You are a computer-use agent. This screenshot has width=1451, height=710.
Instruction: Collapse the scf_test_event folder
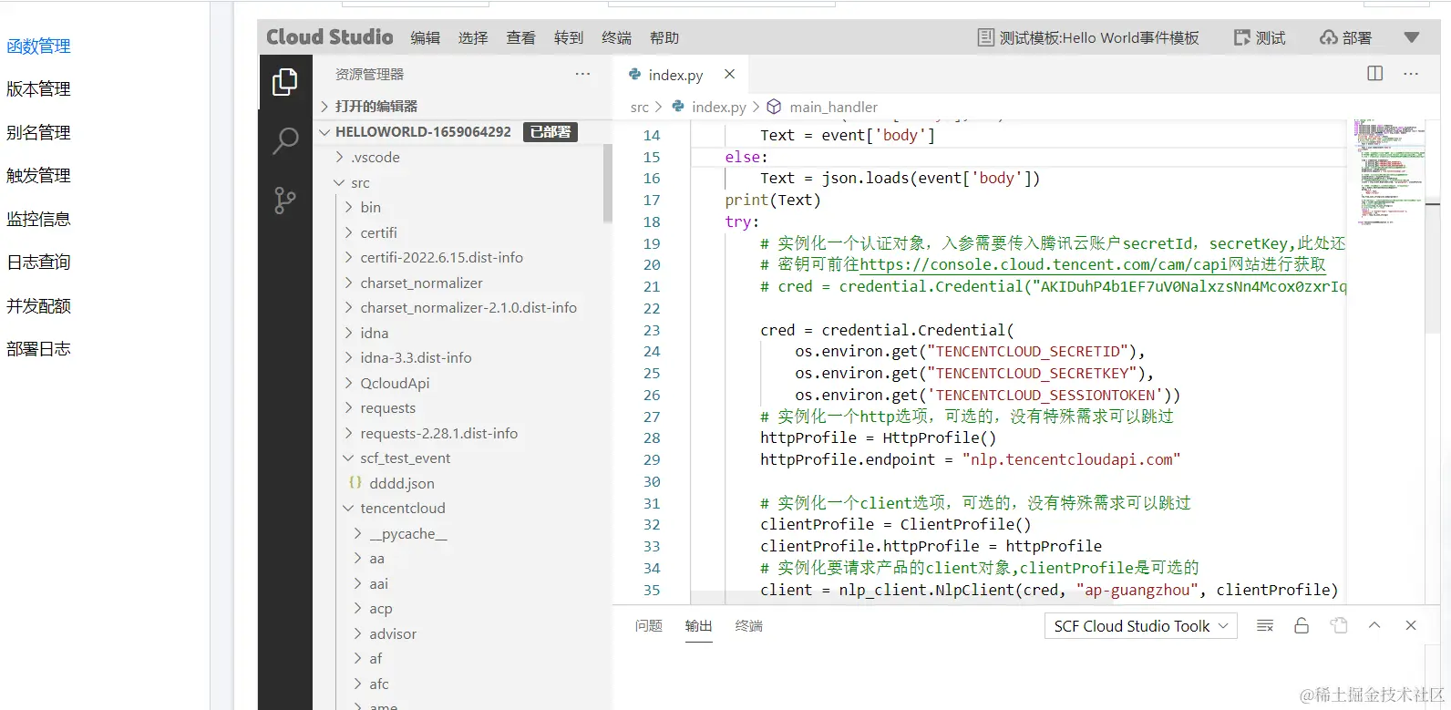click(x=458, y=458)
